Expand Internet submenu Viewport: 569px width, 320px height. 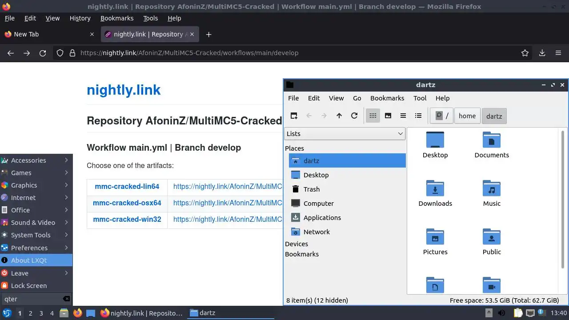36,197
